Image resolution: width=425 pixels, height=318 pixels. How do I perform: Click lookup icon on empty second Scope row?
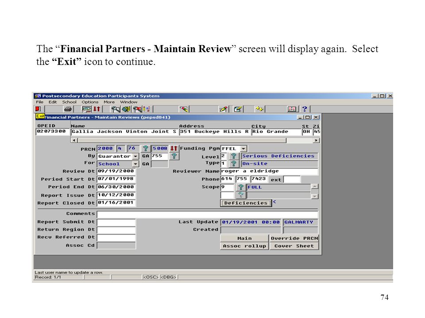241,195
